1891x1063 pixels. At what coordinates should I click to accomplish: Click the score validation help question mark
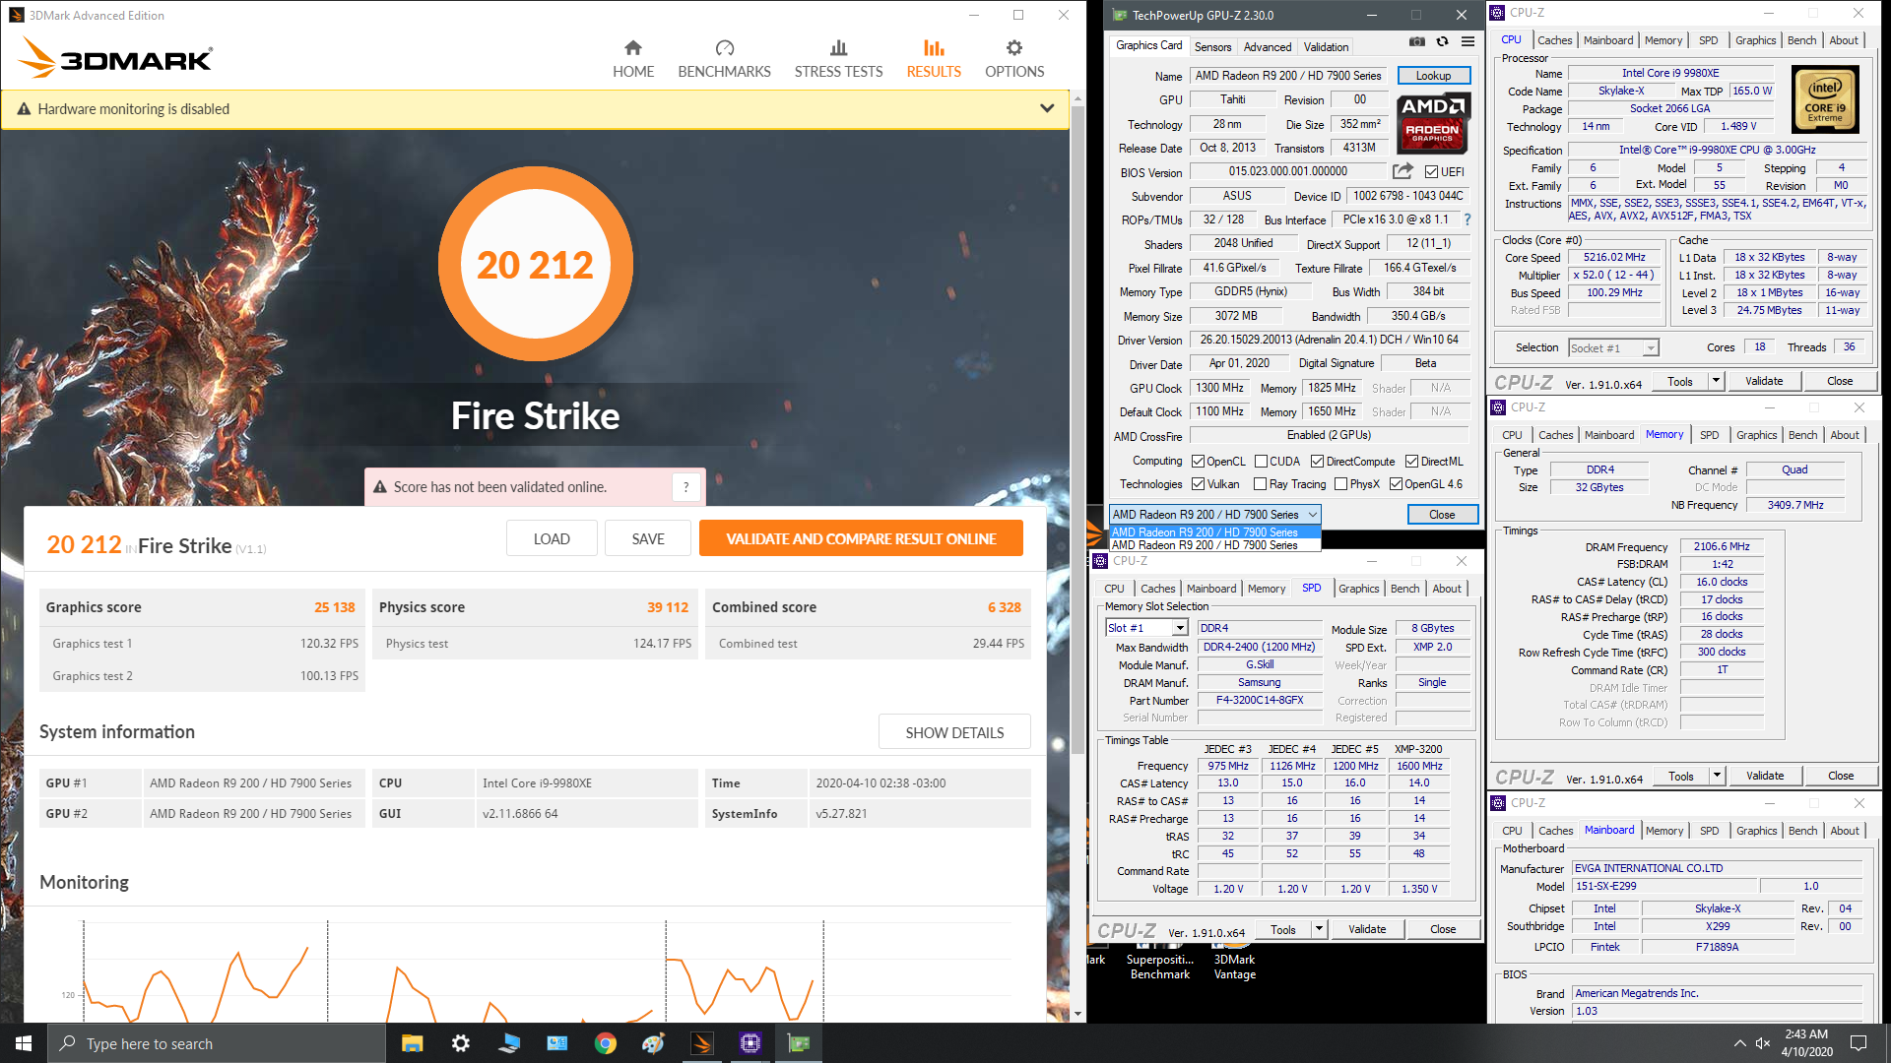point(686,487)
